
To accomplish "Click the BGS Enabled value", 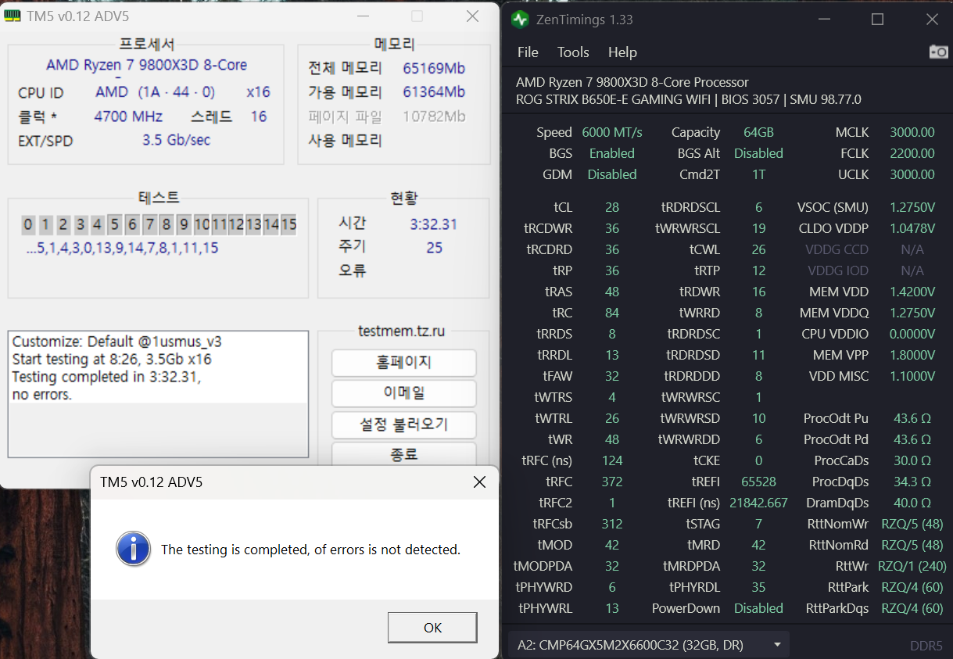I will click(612, 153).
